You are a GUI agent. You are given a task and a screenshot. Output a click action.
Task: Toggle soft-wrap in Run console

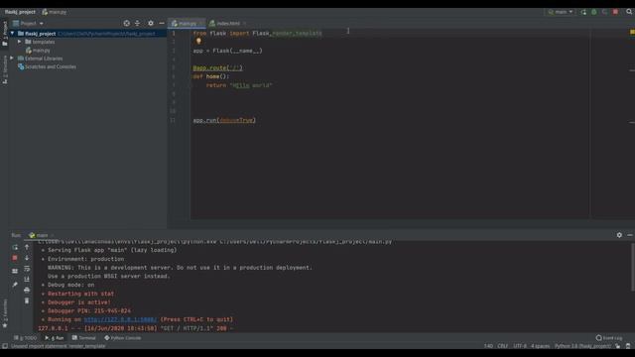pyautogui.click(x=27, y=269)
